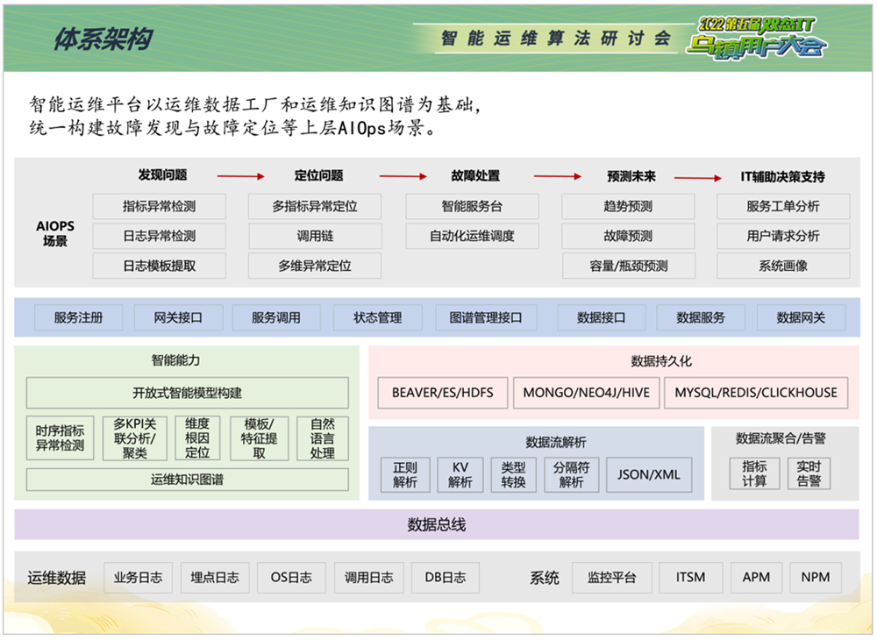The width and height of the screenshot is (877, 640).
Task: Select the 指标异常检测 box
Action: pyautogui.click(x=159, y=207)
